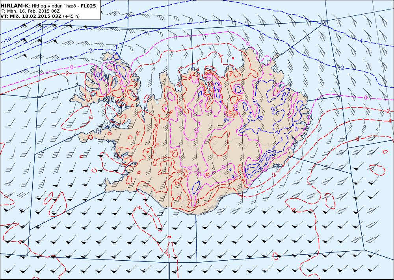The height and width of the screenshot is (280, 394).
Task: Select the FL025 flight level label
Action: 88,6
